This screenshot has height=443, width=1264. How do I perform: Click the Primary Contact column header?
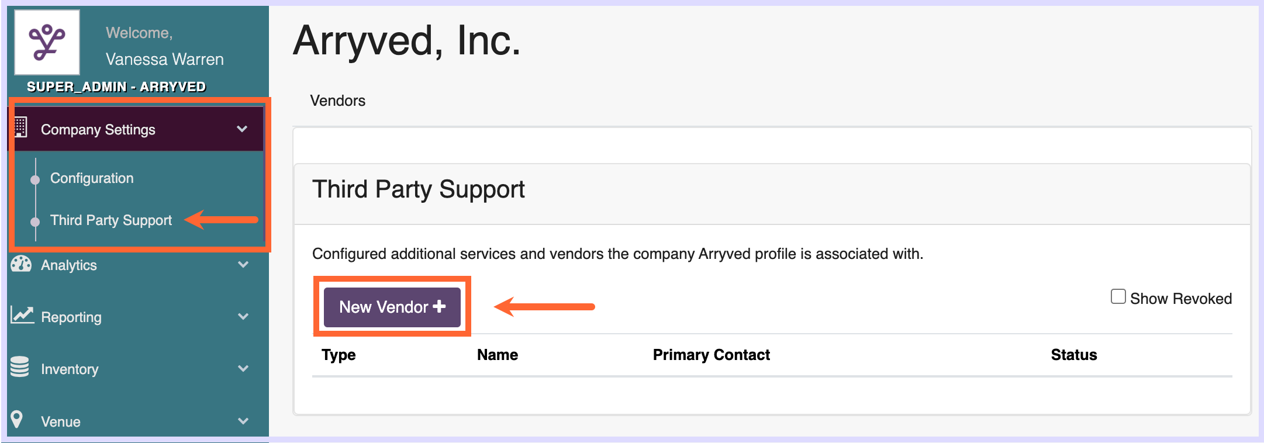(711, 355)
